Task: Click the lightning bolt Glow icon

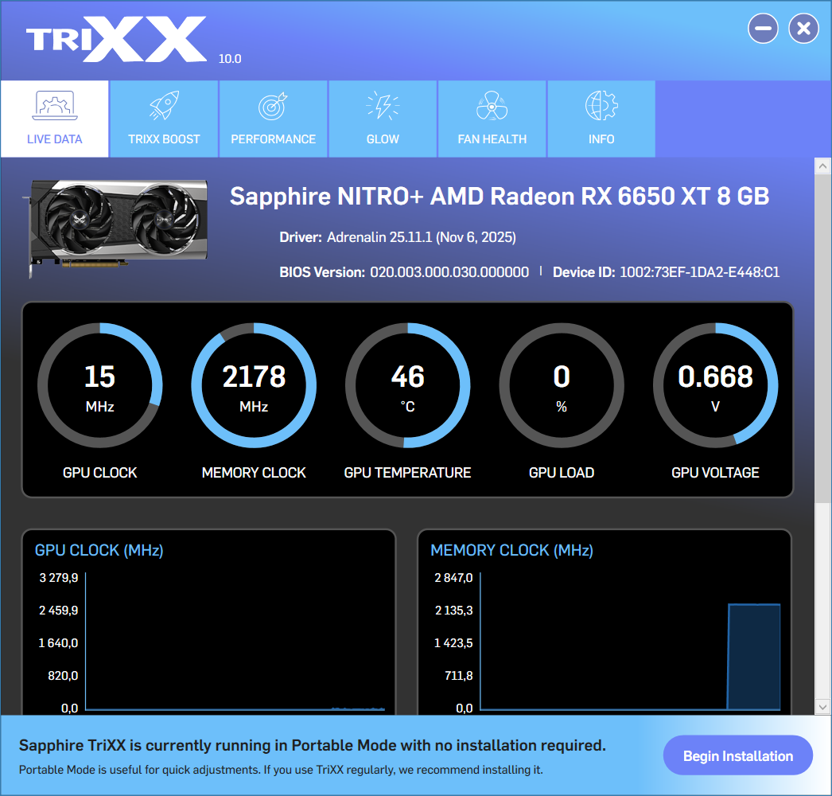Action: tap(383, 105)
